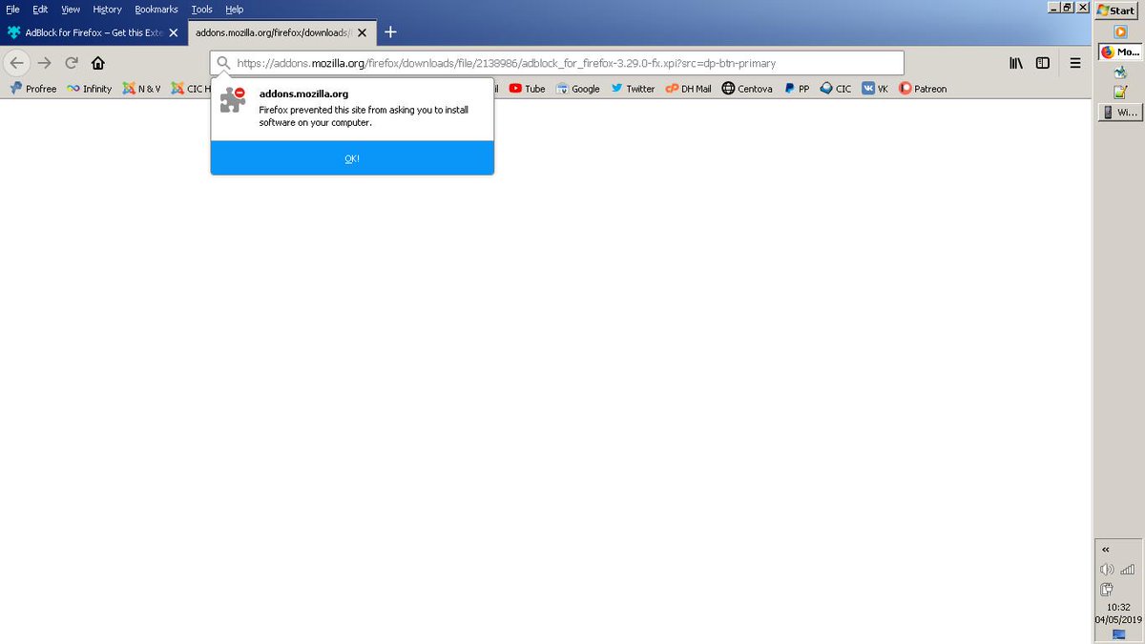The height and width of the screenshot is (644, 1145).
Task: Open the VK bookmark icon
Action: pyautogui.click(x=870, y=88)
